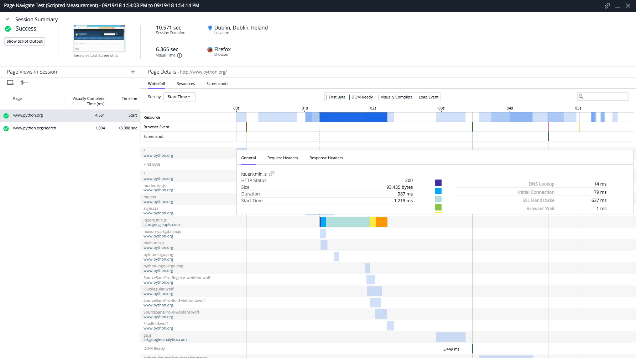Click the ga.js waterfall timing bar
This screenshot has height=358, width=636.
tap(450, 337)
